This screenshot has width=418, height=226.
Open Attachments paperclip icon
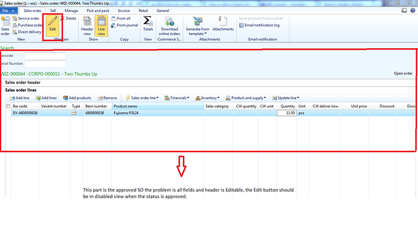(x=223, y=21)
